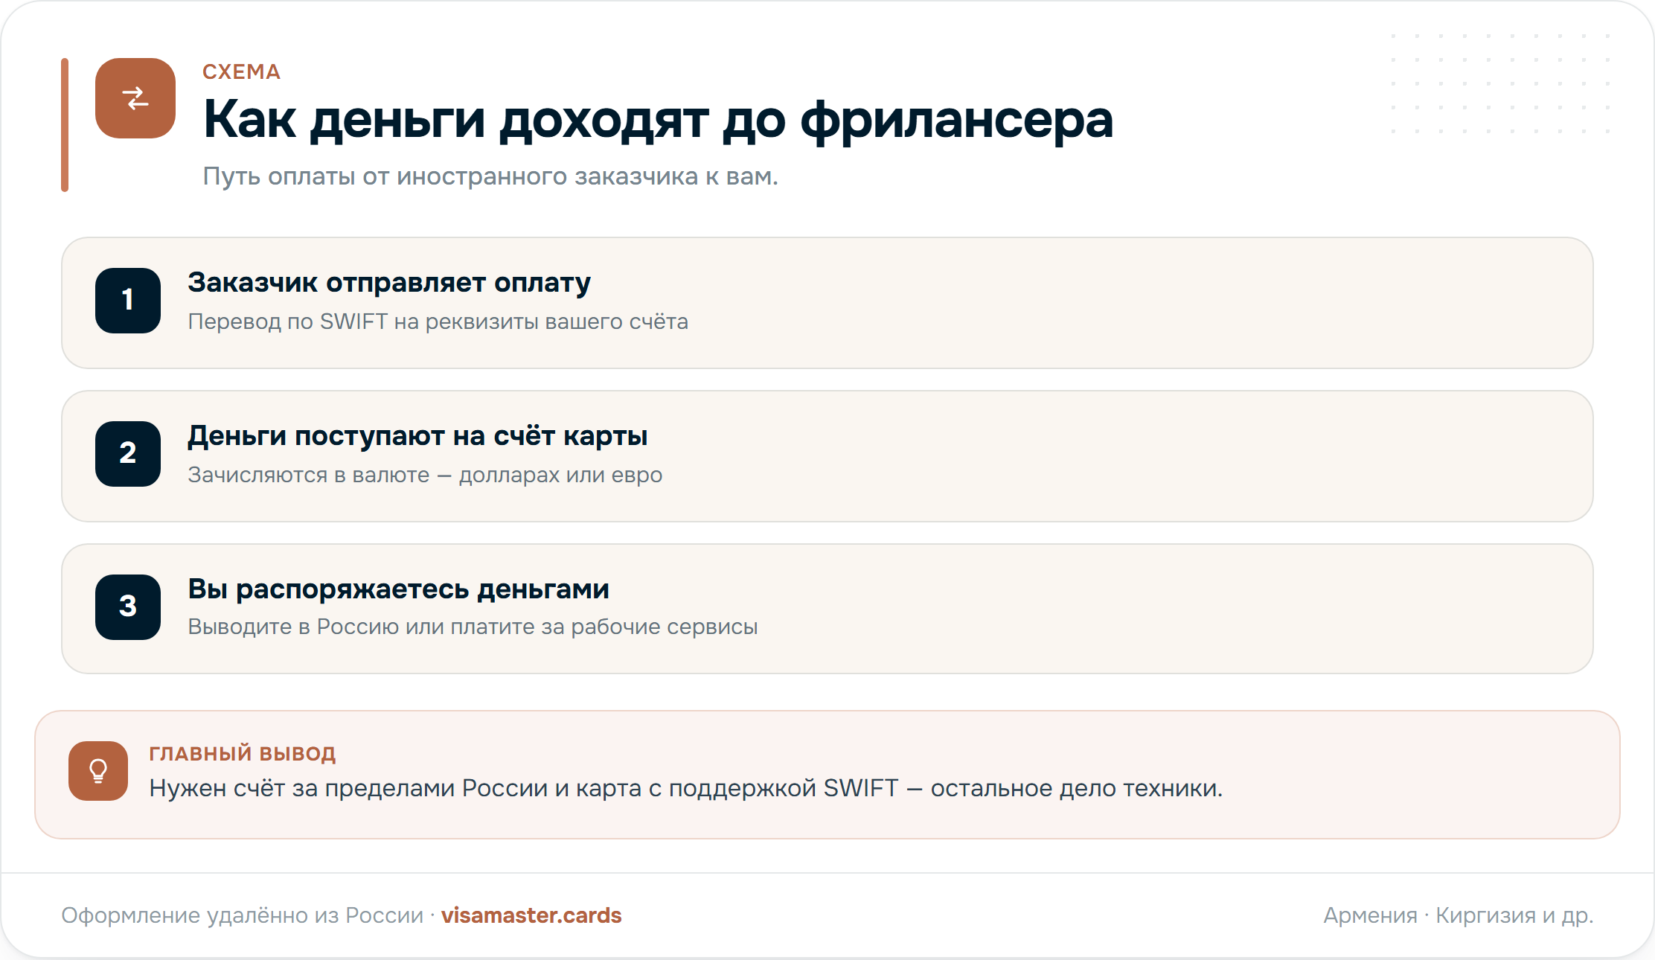Screen dimensions: 1655x960
Task: Click heading 'Заказчик отправляет оплату'
Action: [389, 284]
